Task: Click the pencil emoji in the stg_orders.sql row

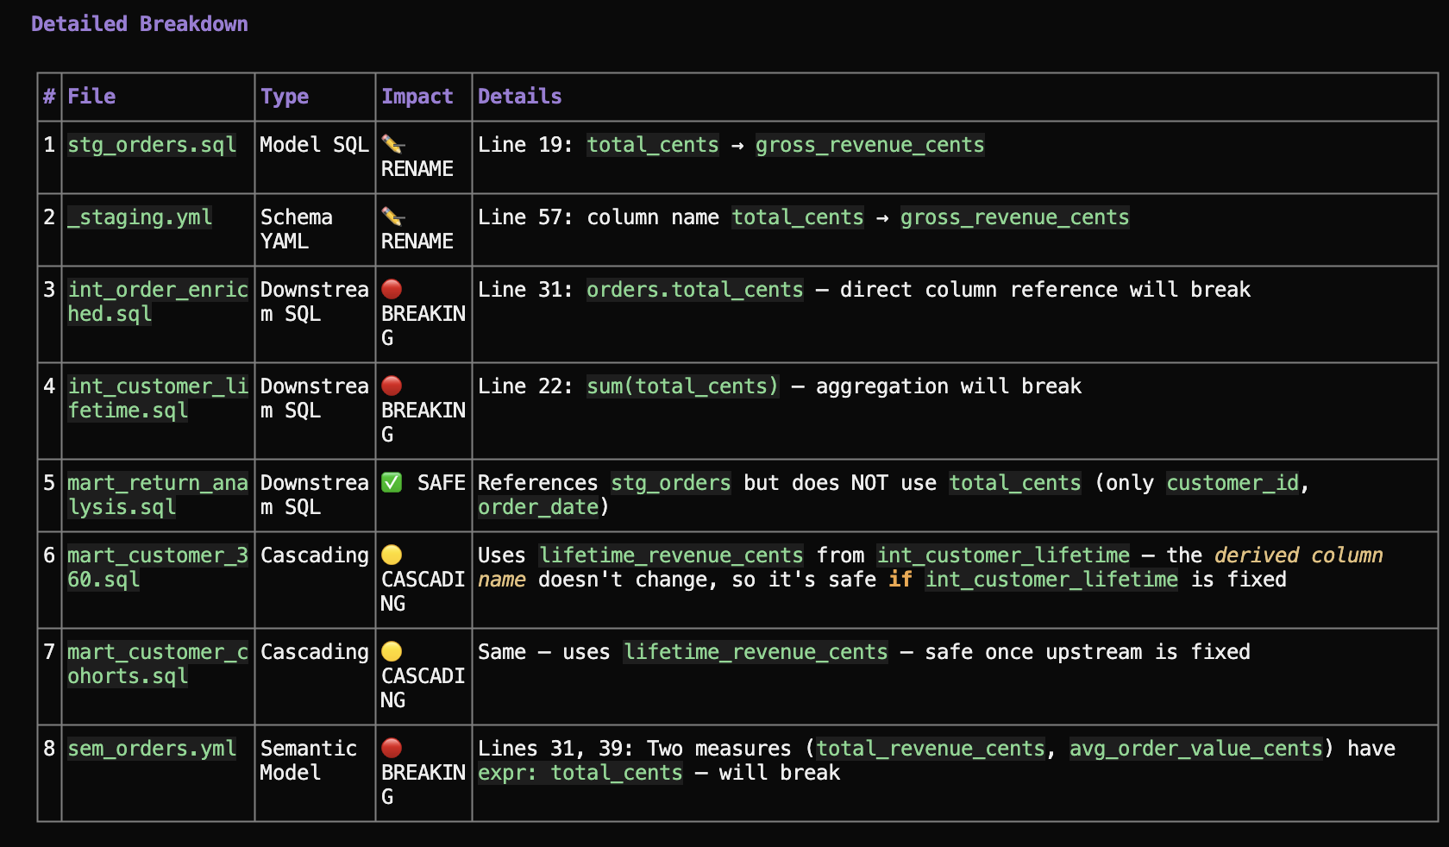Action: [392, 145]
